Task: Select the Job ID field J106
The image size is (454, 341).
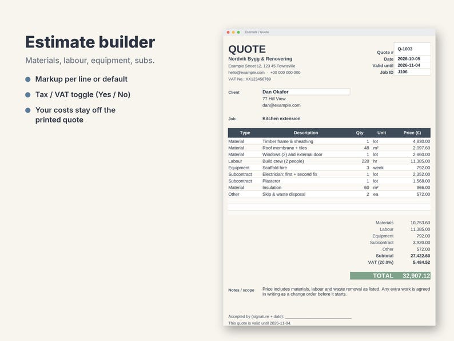Action: tap(412, 72)
